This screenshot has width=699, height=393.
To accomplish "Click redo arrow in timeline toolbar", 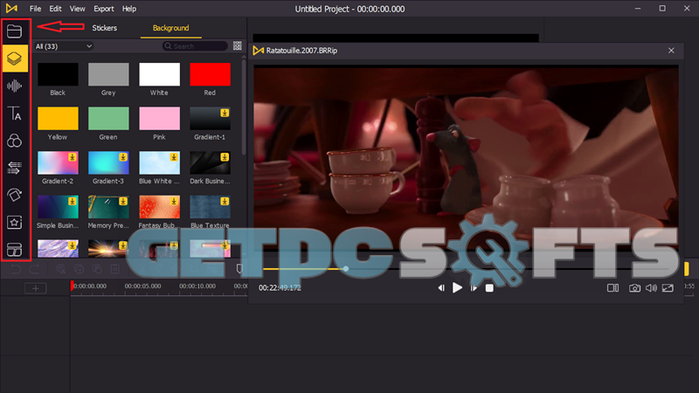I will point(34,269).
